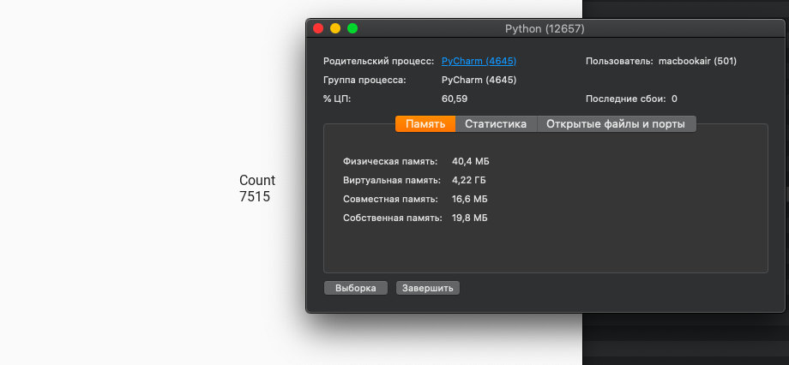Select the 16,6 МБ shared memory value
The image size is (789, 365).
[469, 199]
